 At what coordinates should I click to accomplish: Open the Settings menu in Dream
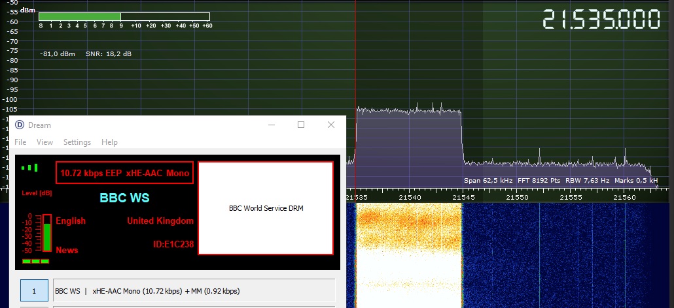[x=77, y=142]
